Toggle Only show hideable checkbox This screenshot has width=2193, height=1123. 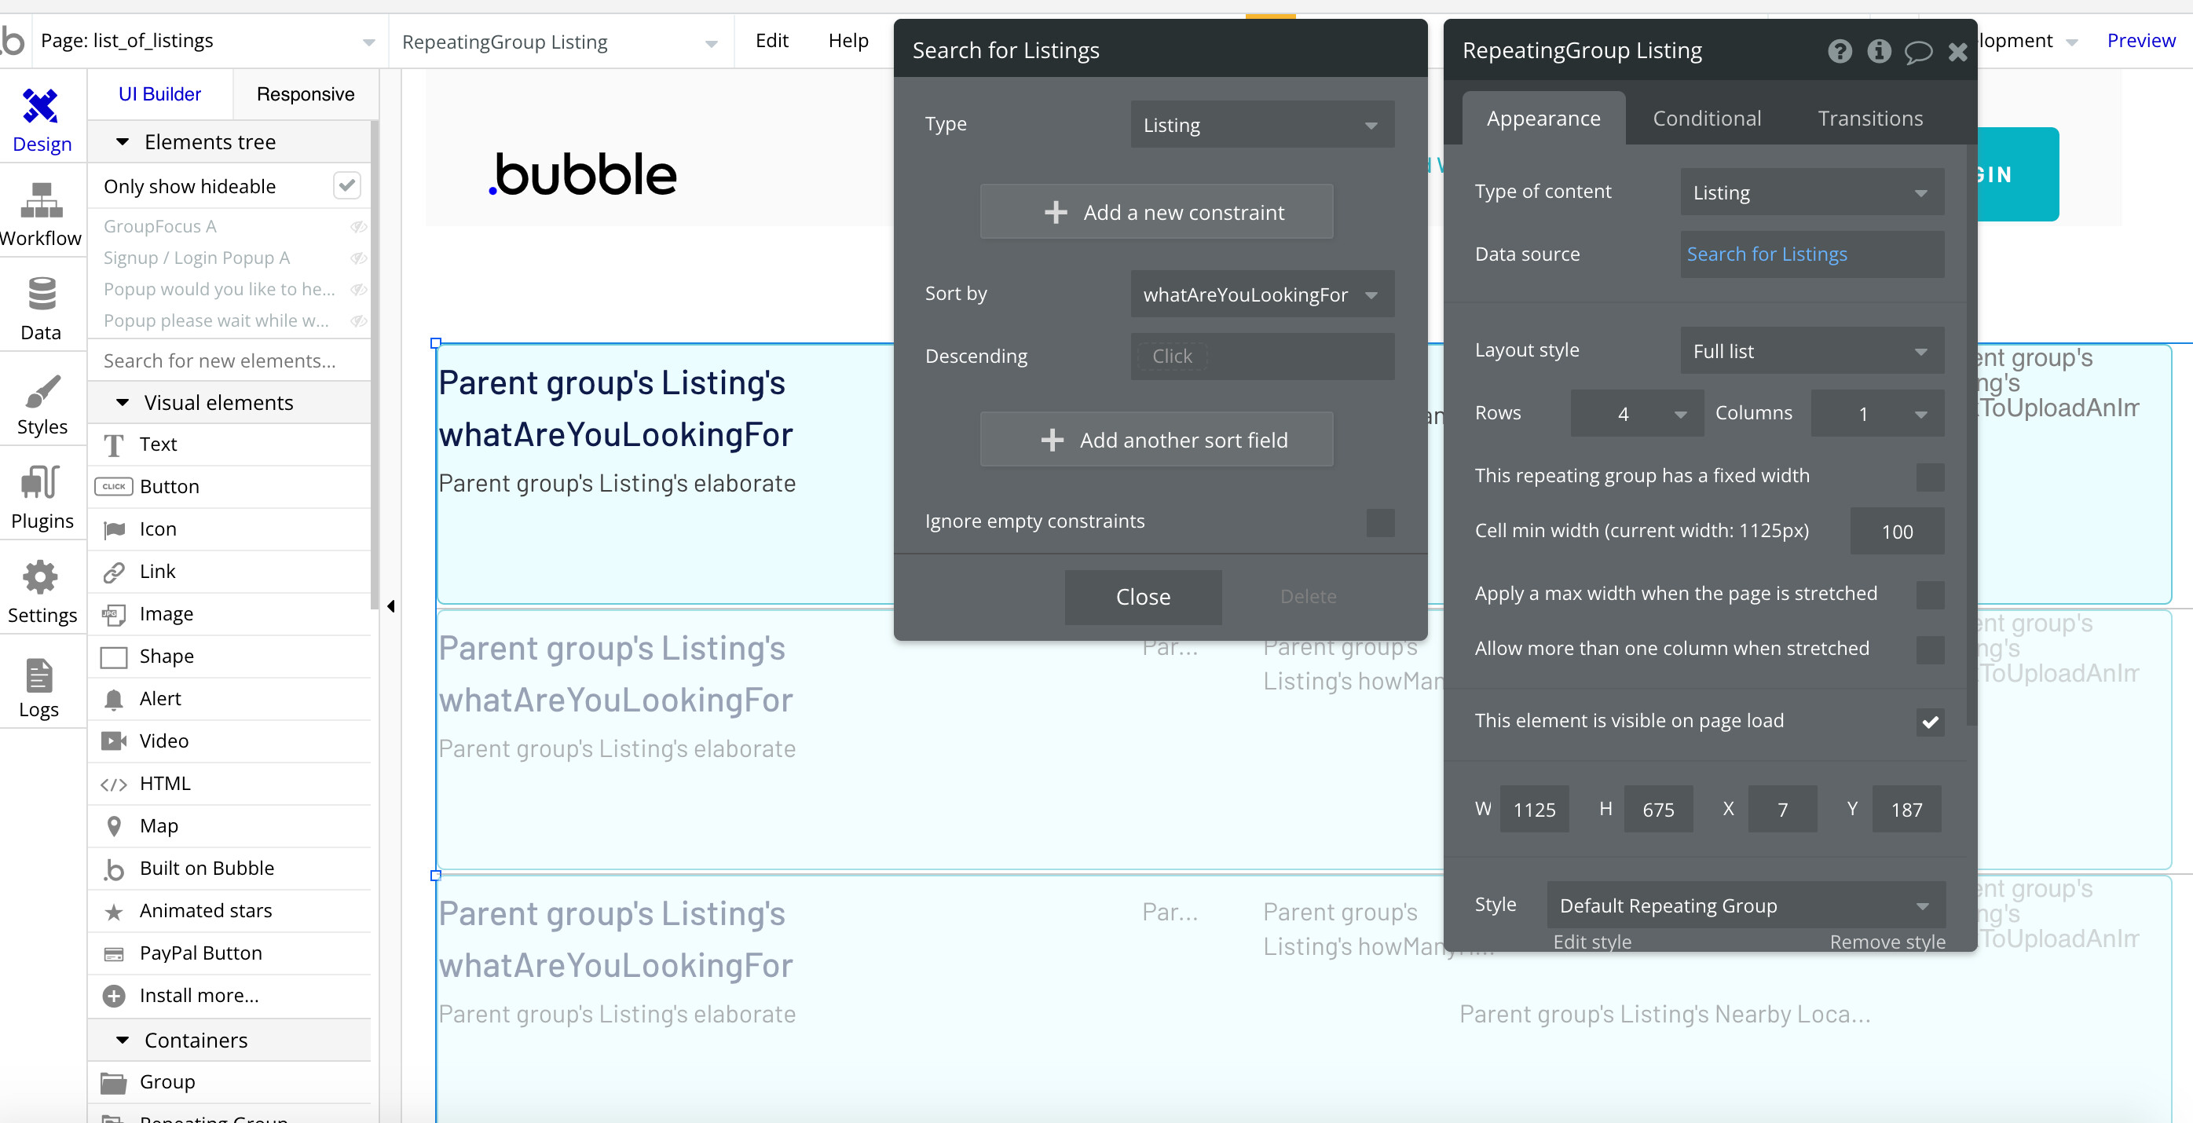click(346, 185)
